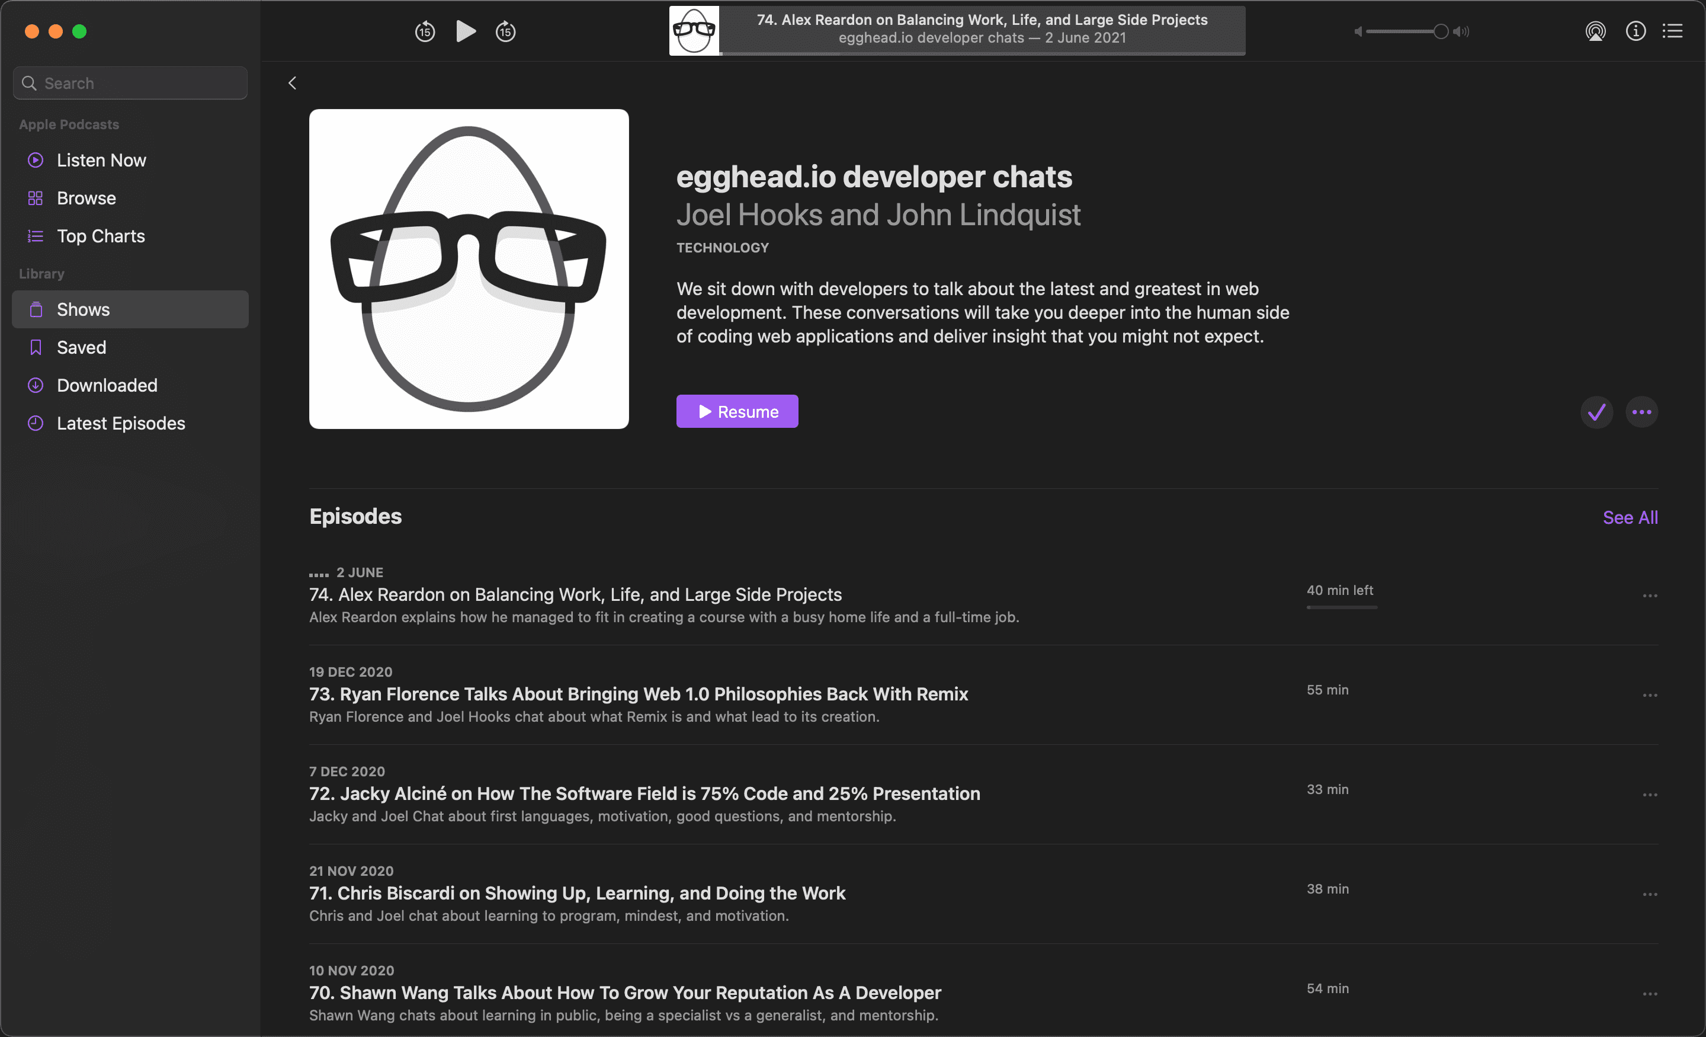Click the 19 DEC 2020 date label
Screen dimensions: 1706x1037
point(350,672)
